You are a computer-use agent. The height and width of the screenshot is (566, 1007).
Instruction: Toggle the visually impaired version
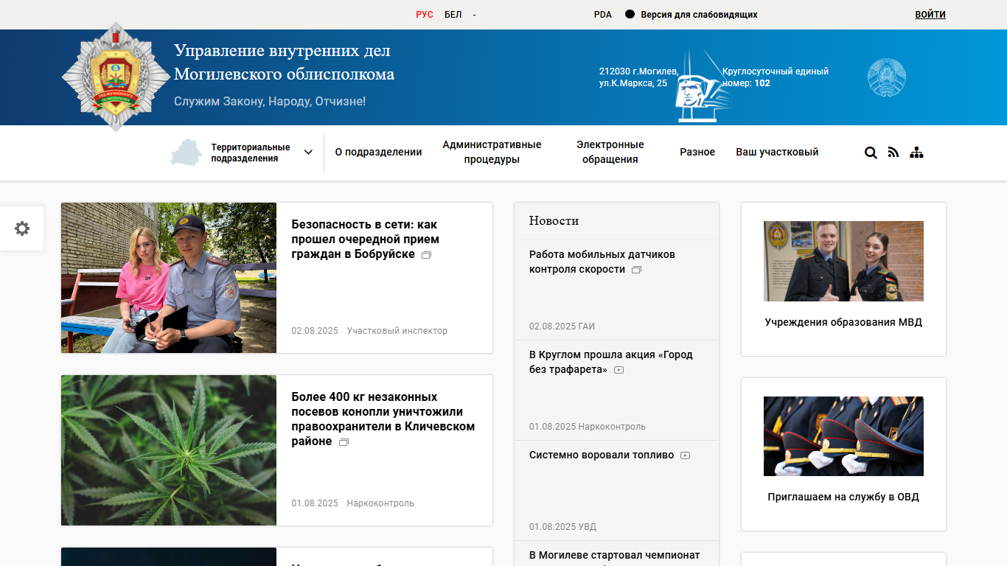[691, 15]
